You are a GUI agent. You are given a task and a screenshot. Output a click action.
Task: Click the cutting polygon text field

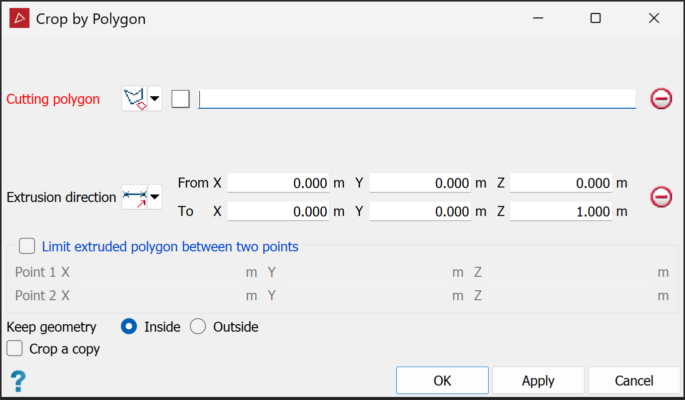click(x=417, y=99)
